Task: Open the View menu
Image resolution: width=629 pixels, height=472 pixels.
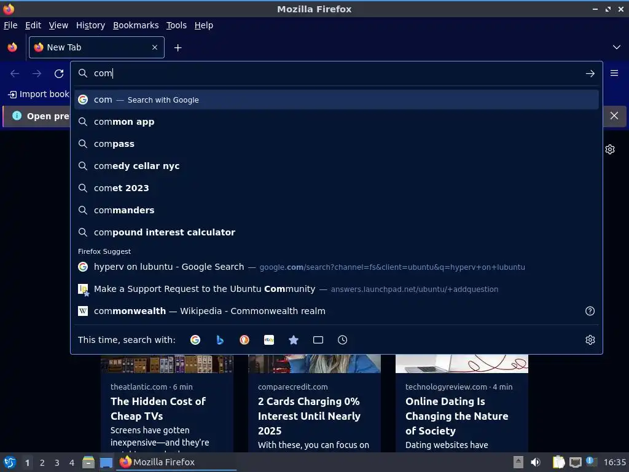Action: pos(58,25)
